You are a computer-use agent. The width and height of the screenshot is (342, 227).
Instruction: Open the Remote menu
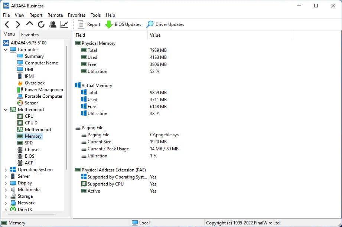55,15
